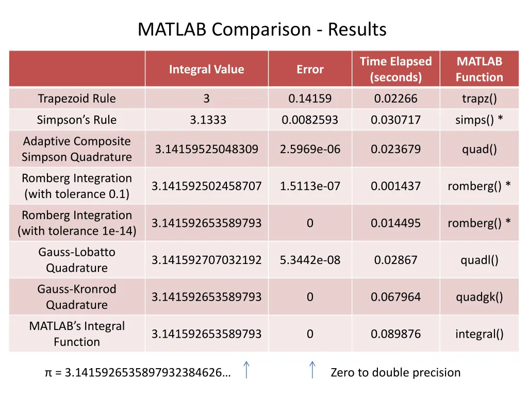
Task: Select the 2.5969e-06 error value
Action: [310, 149]
